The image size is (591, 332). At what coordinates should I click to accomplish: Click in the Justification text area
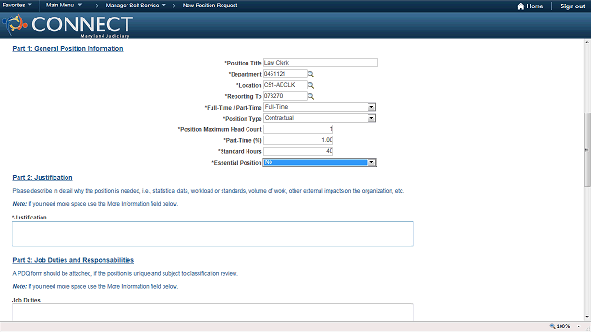coord(212,234)
